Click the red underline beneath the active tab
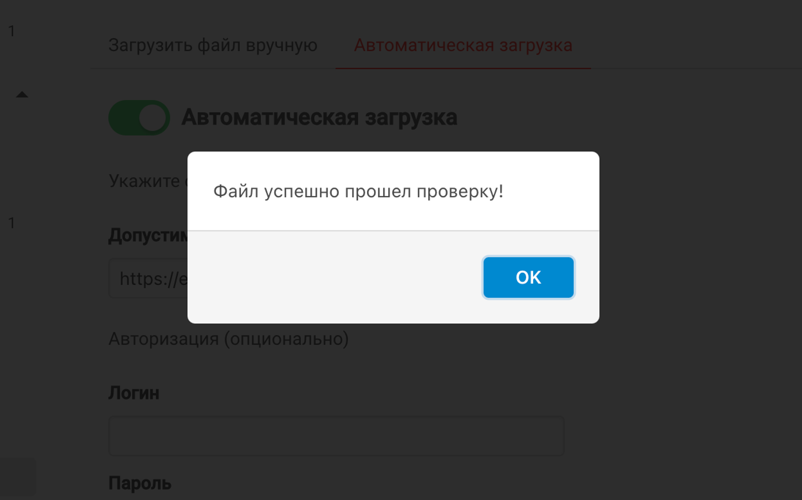The image size is (802, 500). click(x=463, y=68)
